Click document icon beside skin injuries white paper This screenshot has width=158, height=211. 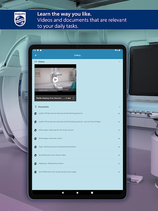coord(36,130)
